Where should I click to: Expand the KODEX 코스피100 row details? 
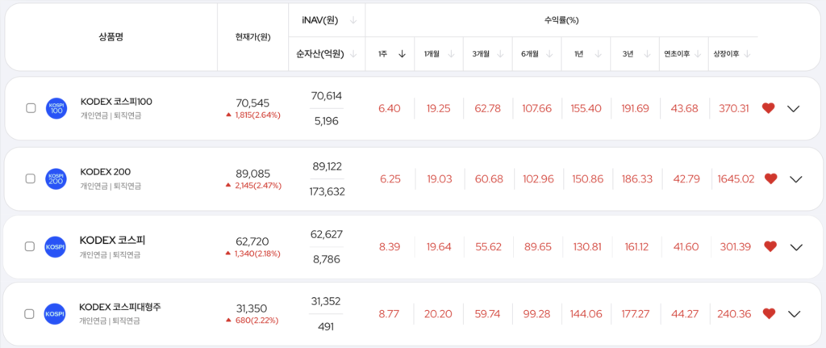tap(793, 108)
